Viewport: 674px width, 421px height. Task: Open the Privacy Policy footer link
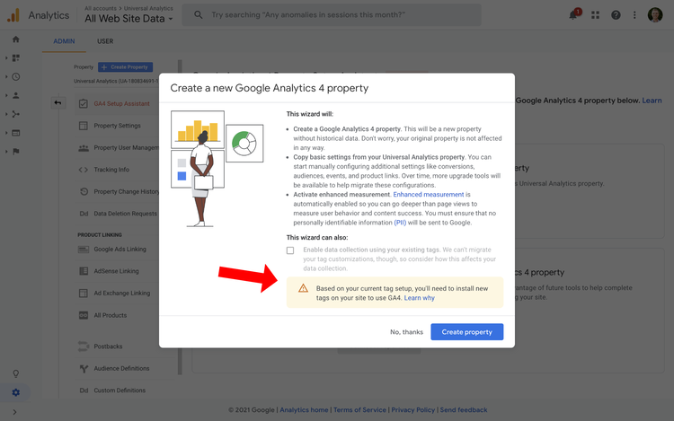413,410
